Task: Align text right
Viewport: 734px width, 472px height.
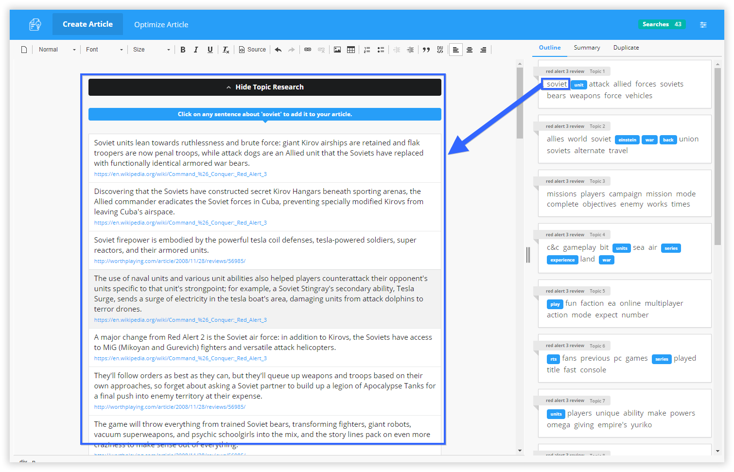Action: coord(483,50)
